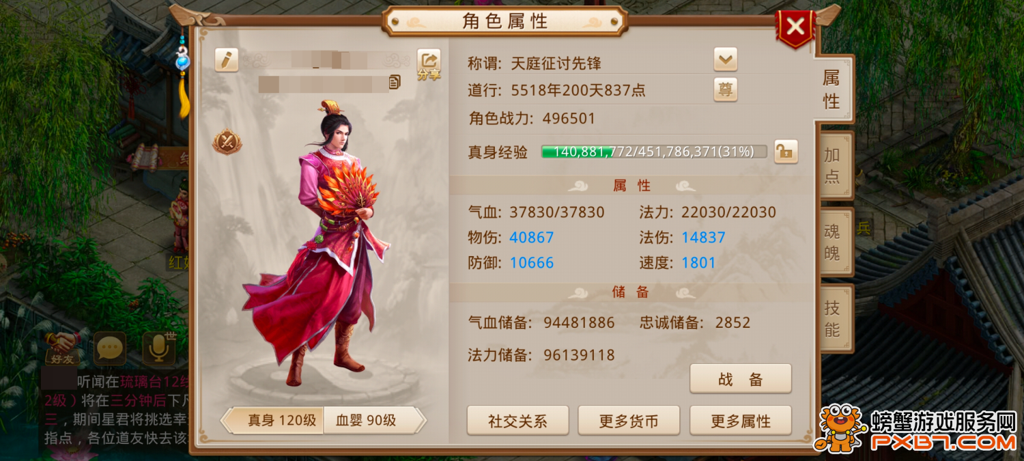Open the 加点 tab

pos(832,165)
